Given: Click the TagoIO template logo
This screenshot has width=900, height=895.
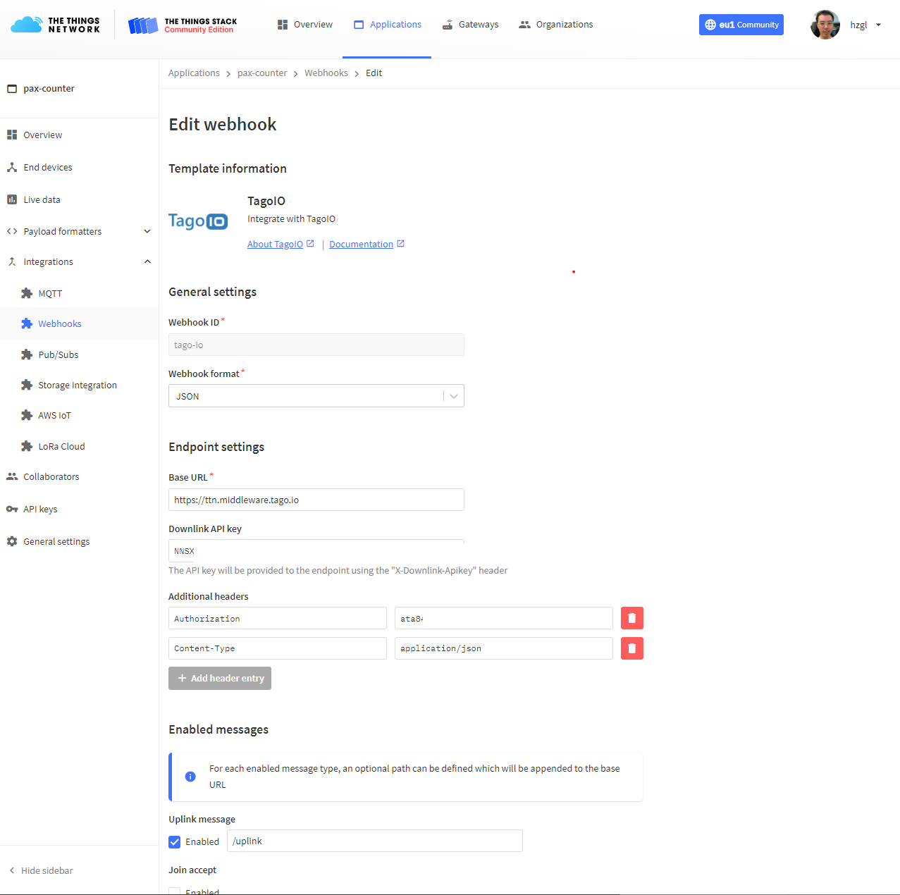Looking at the screenshot, I should 198,221.
